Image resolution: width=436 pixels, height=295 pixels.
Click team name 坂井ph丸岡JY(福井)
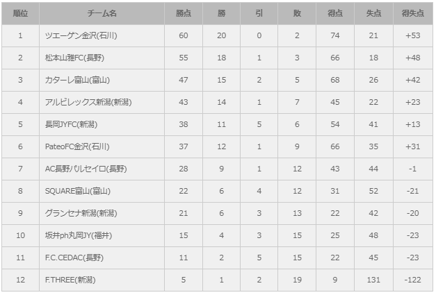click(x=79, y=235)
